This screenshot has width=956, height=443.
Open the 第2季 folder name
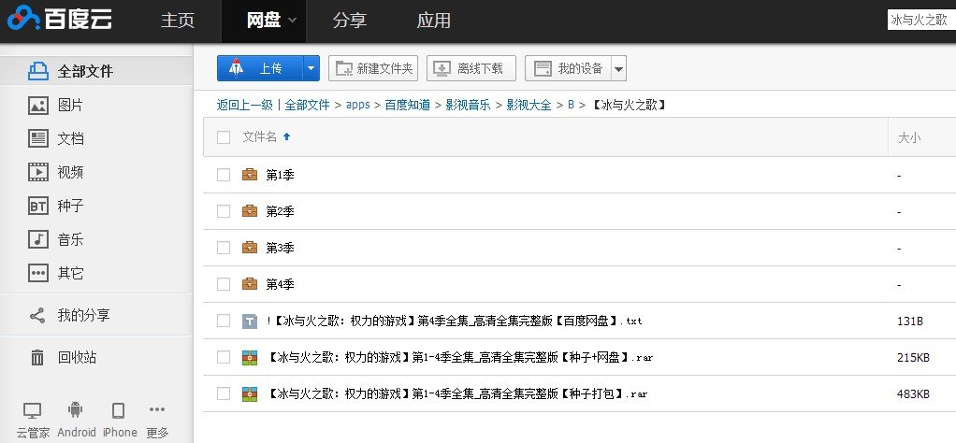pyautogui.click(x=280, y=212)
